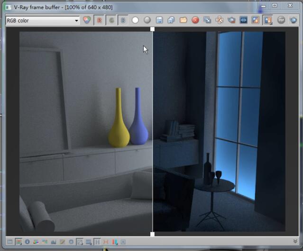Save the rendered image

click(x=159, y=20)
